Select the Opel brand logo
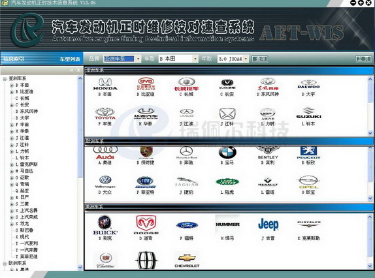Screen dimensions: 375x278 coord(309,183)
